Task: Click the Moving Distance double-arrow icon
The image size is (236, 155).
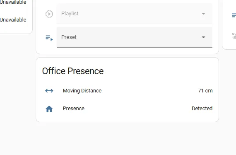Action: [x=49, y=91]
